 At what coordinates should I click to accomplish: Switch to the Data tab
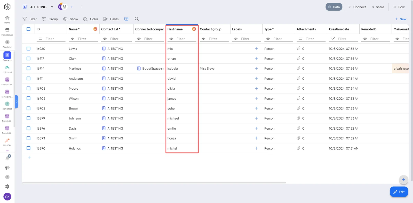click(334, 7)
